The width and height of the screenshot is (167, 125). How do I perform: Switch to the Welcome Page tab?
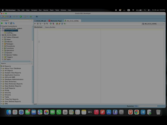56,21
